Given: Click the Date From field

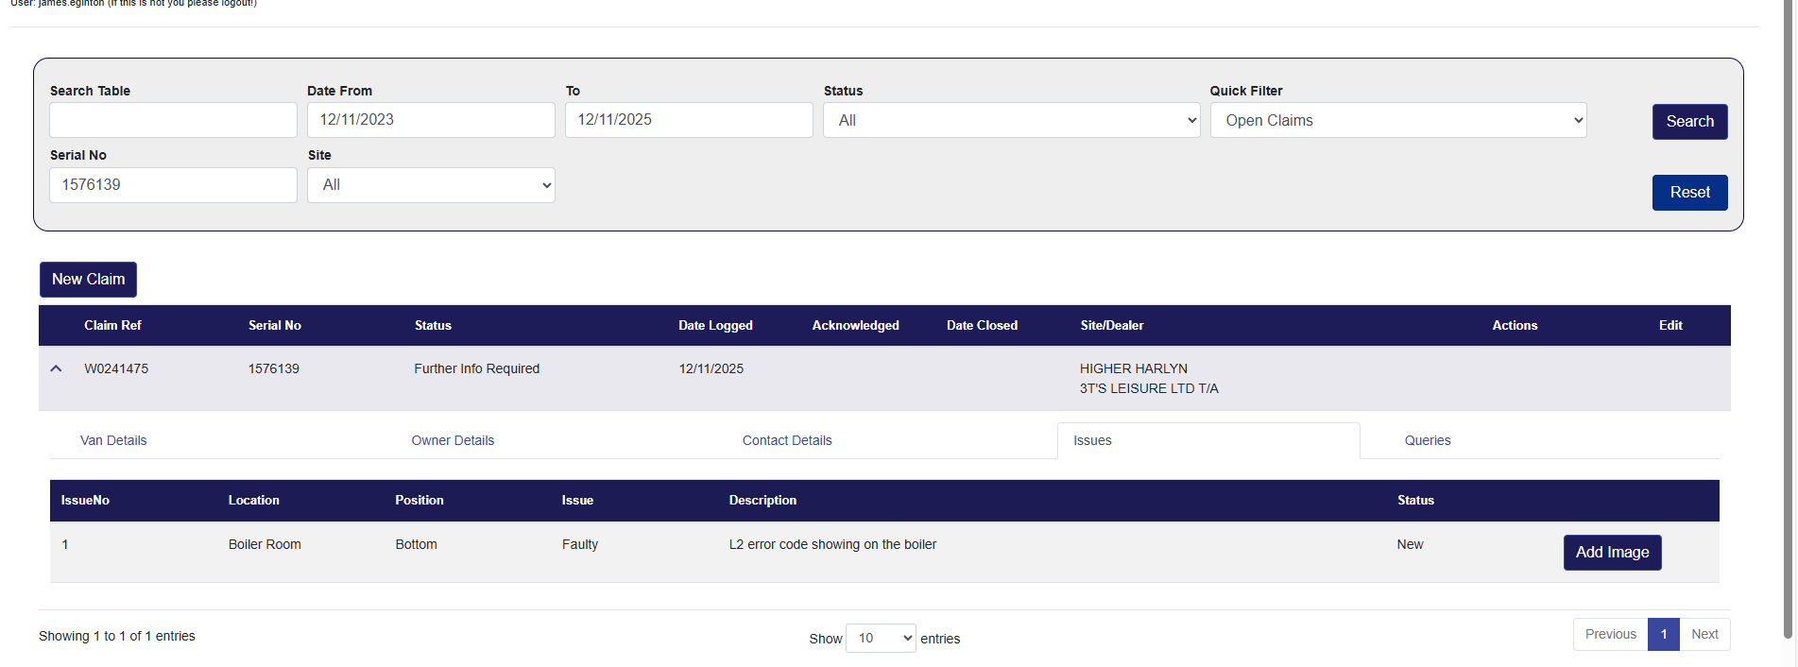Looking at the screenshot, I should (431, 121).
